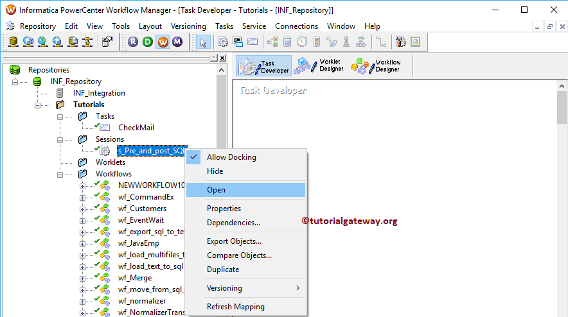Click the clock-shaped timer task icon
This screenshot has height=317, width=568.
coord(302,42)
